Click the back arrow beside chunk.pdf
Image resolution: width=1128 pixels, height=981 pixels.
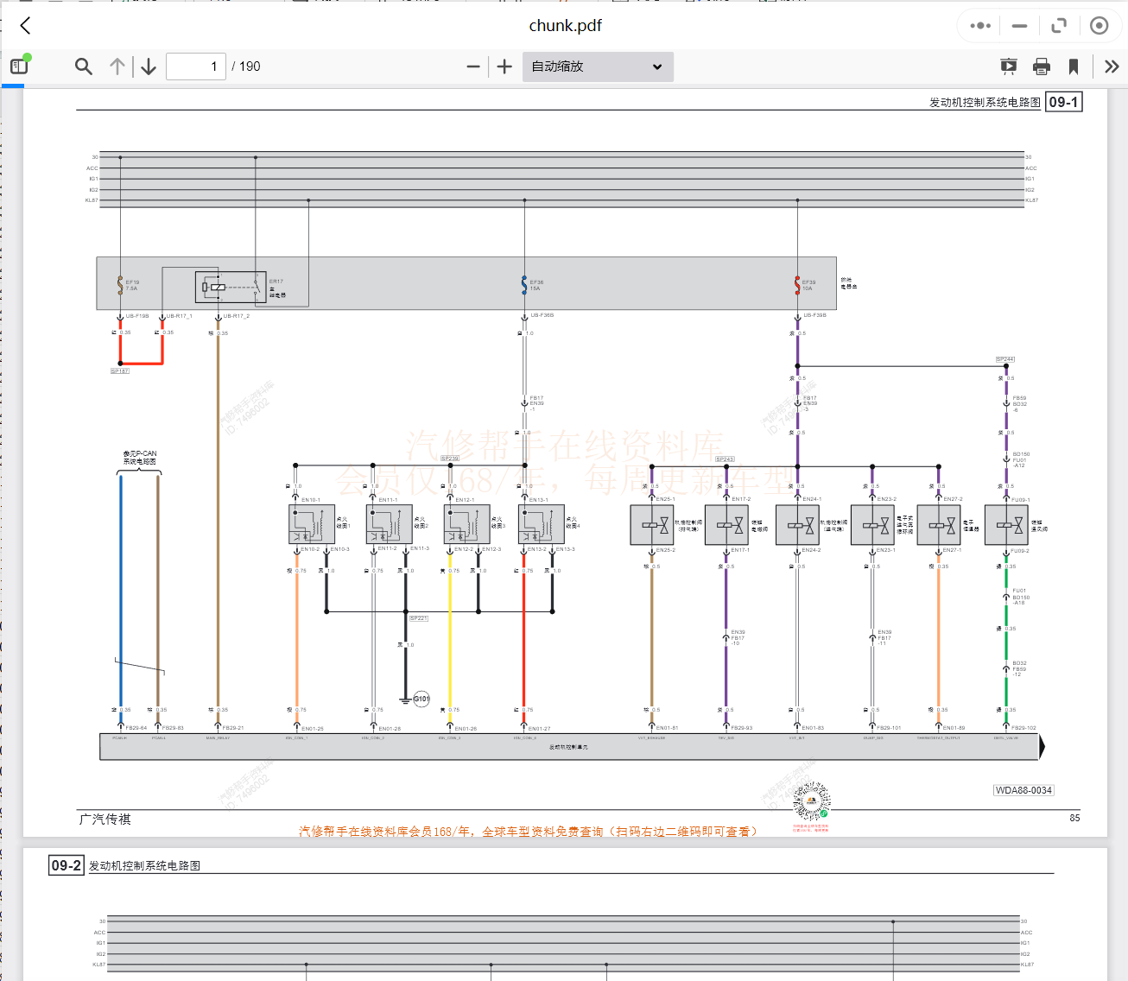click(x=26, y=26)
